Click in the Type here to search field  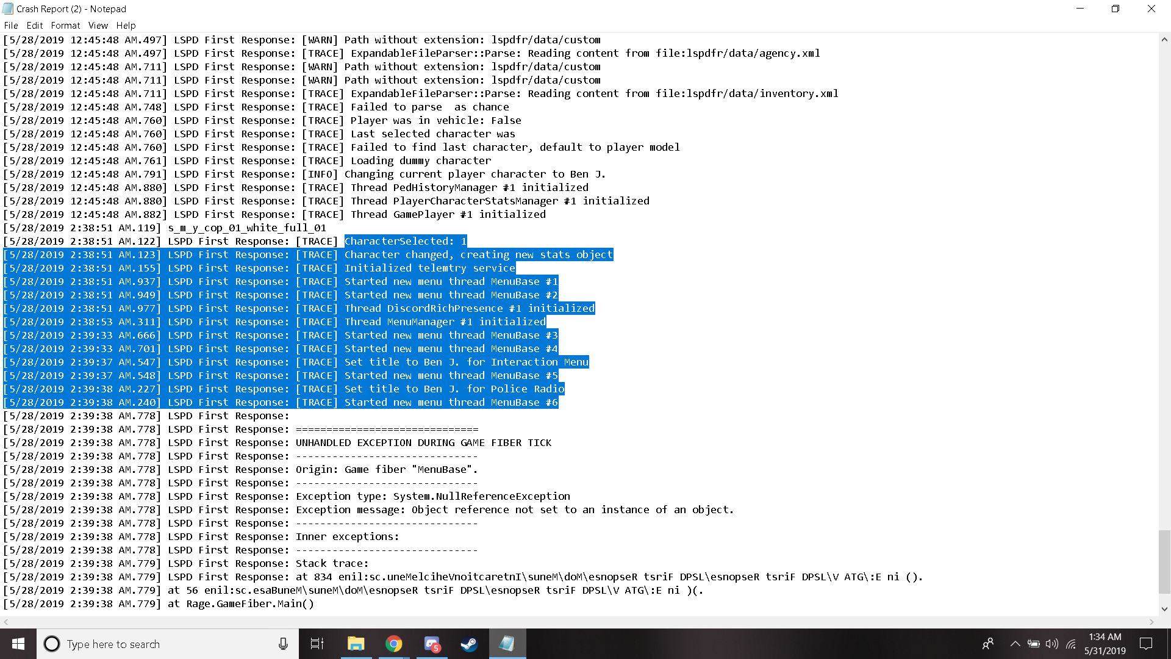pyautogui.click(x=165, y=644)
